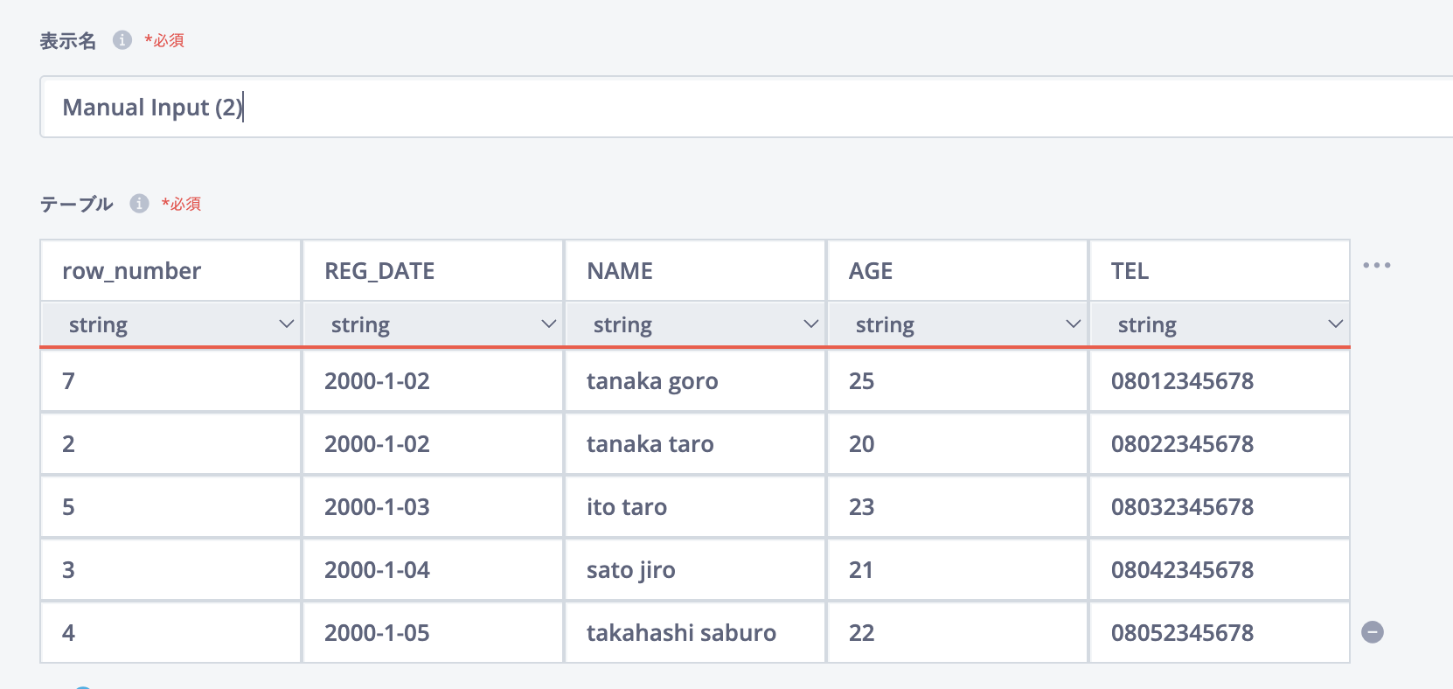Remove the last row with minus icon
This screenshot has height=689, width=1453.
(1373, 632)
